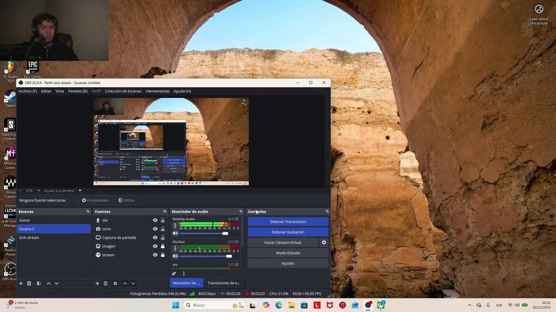Open the Steam desktop shortcut
The image size is (556, 312).
click(x=10, y=99)
